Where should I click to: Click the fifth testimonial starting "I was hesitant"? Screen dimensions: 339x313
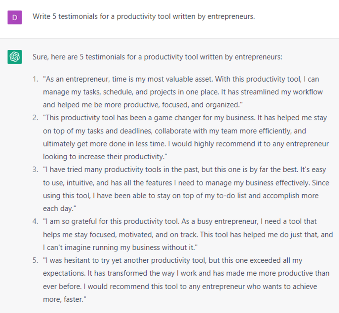click(x=186, y=280)
